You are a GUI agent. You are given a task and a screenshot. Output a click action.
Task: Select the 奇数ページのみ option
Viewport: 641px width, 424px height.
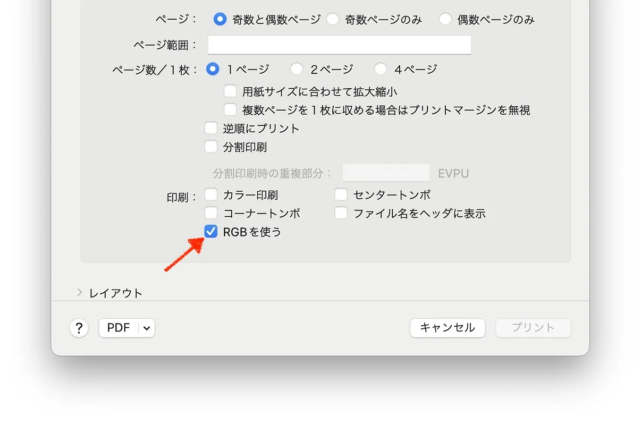click(333, 20)
